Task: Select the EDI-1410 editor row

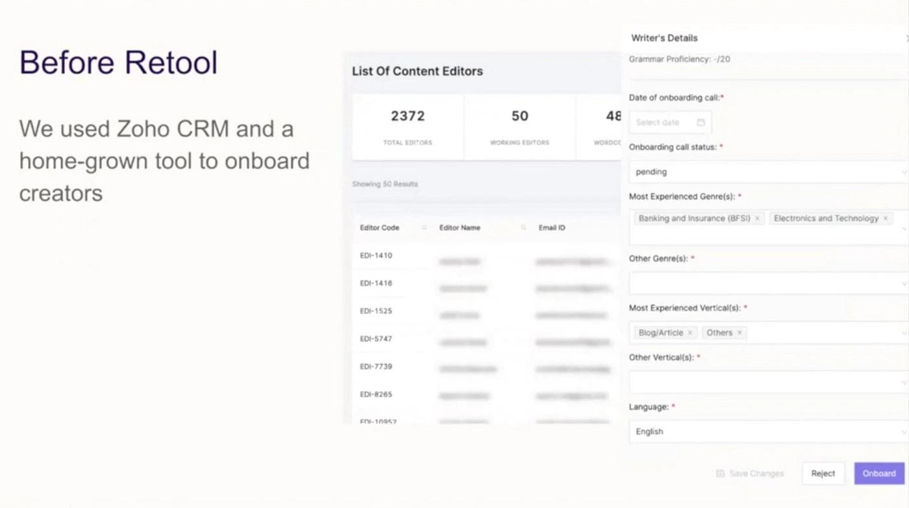Action: point(377,256)
